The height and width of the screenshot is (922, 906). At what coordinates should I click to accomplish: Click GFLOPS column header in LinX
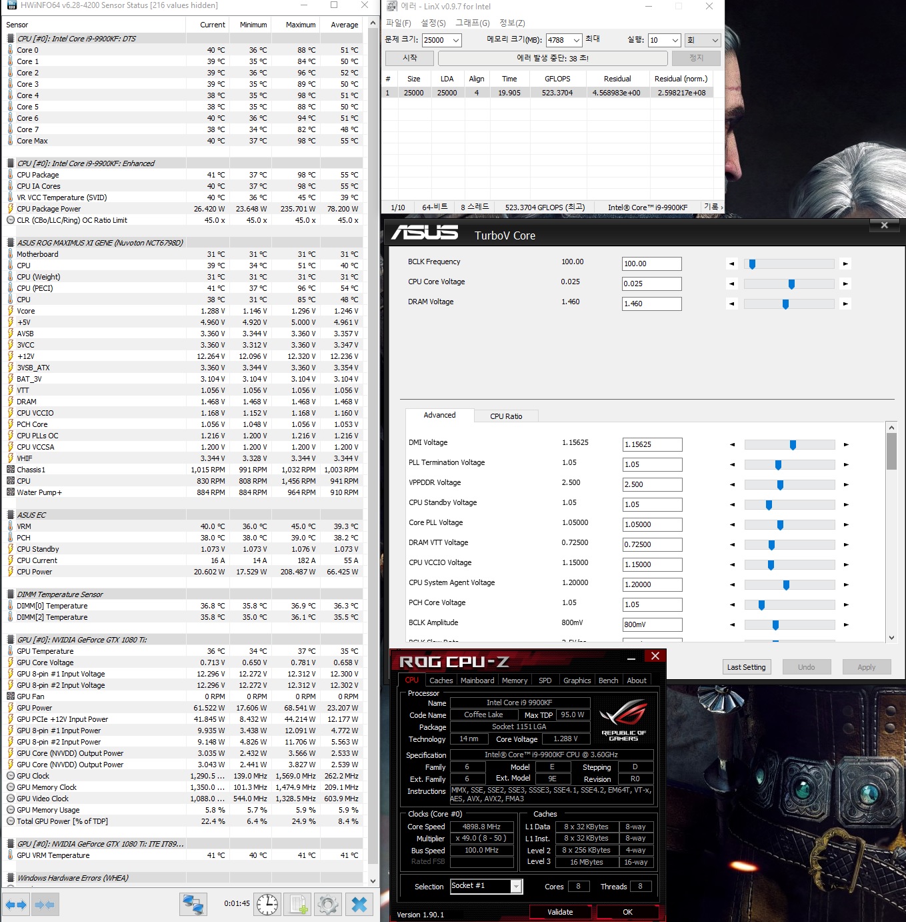[557, 79]
